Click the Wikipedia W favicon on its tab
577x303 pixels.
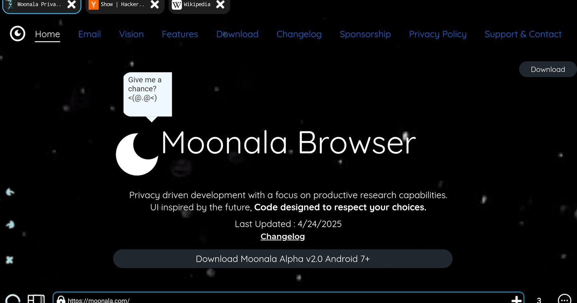176,4
